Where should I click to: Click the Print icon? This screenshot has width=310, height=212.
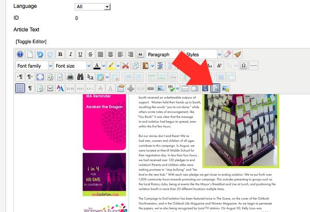pos(70,77)
